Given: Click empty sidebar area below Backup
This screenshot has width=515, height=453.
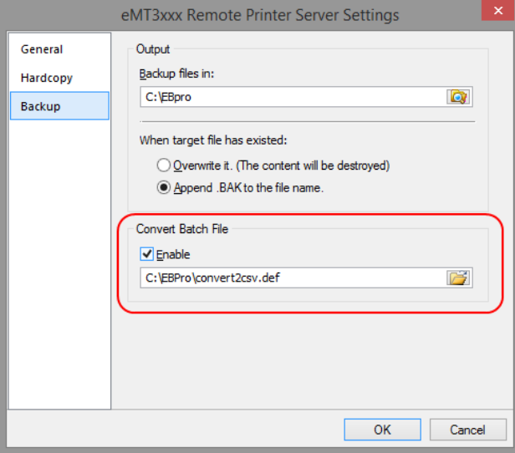Looking at the screenshot, I should tap(59, 262).
